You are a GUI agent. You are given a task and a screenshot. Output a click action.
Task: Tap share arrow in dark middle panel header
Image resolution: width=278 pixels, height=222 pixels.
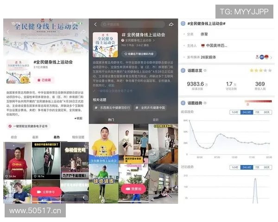pyautogui.click(x=171, y=24)
